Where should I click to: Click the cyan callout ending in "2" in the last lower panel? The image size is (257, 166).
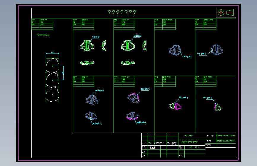[208, 98]
